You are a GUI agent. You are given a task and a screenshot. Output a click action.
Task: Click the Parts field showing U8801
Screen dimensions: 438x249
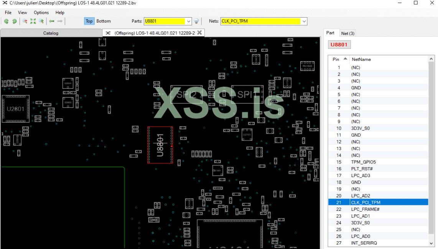(x=165, y=21)
